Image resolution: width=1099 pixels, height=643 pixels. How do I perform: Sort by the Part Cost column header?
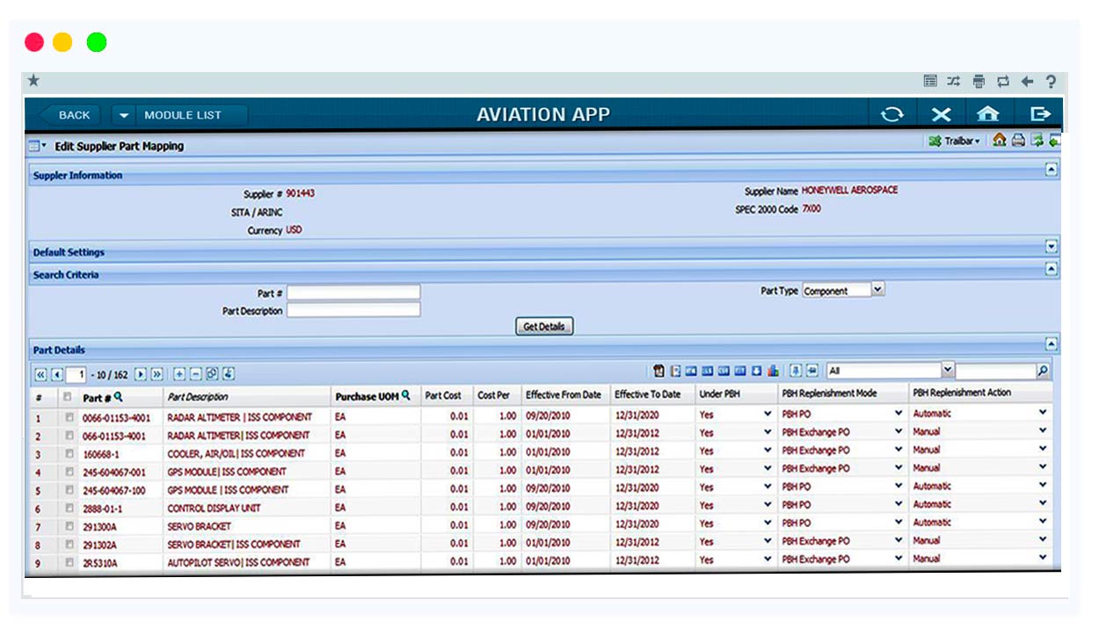pos(443,395)
